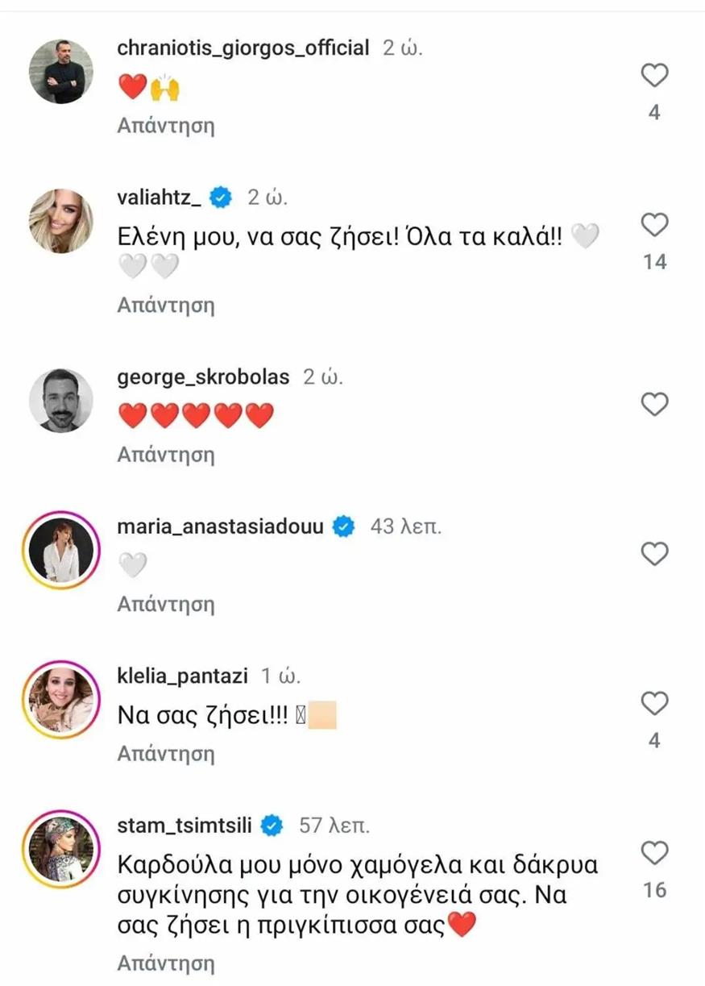This screenshot has width=705, height=986.
Task: Reply to chraniotis_giorgos_official's comment
Action: click(x=166, y=126)
